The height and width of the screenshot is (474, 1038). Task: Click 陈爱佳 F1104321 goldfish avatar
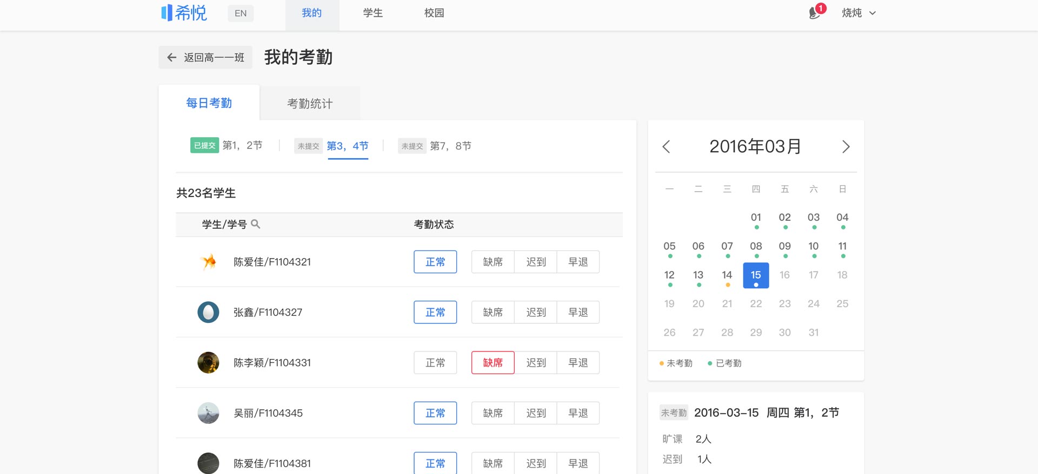208,262
